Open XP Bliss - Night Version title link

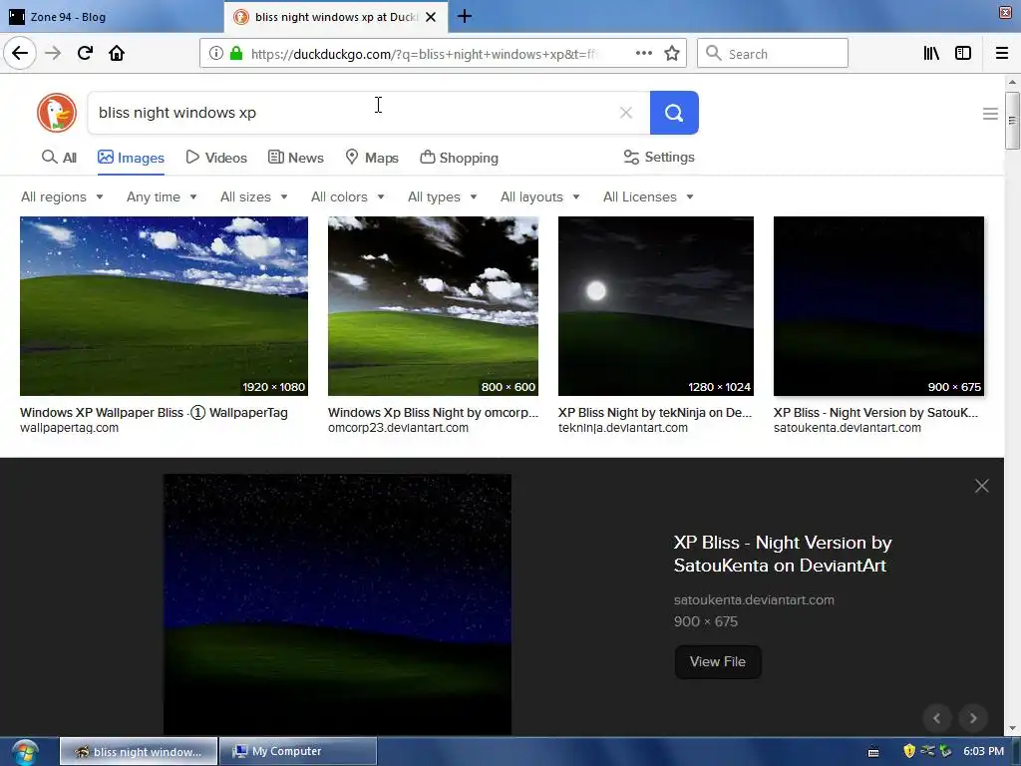783,554
